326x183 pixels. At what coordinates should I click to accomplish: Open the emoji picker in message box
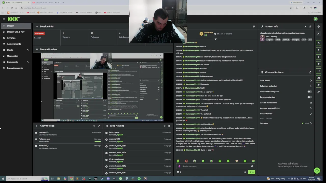[x=252, y=166]
